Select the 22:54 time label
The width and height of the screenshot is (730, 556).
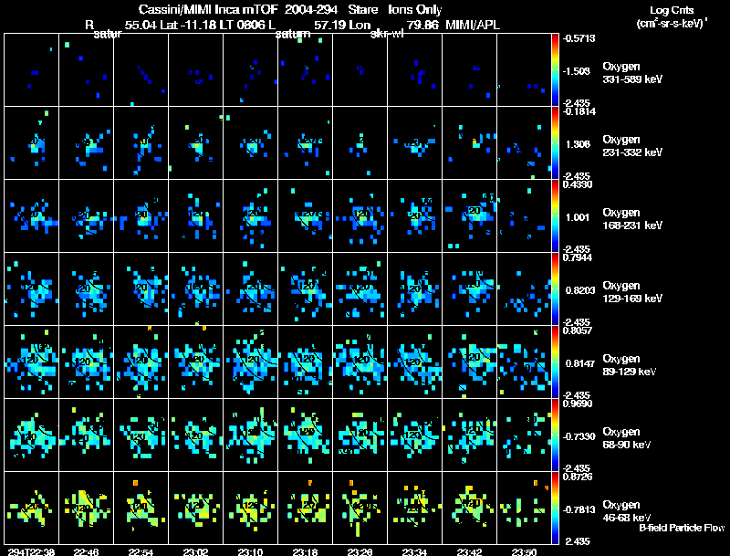pos(141,551)
